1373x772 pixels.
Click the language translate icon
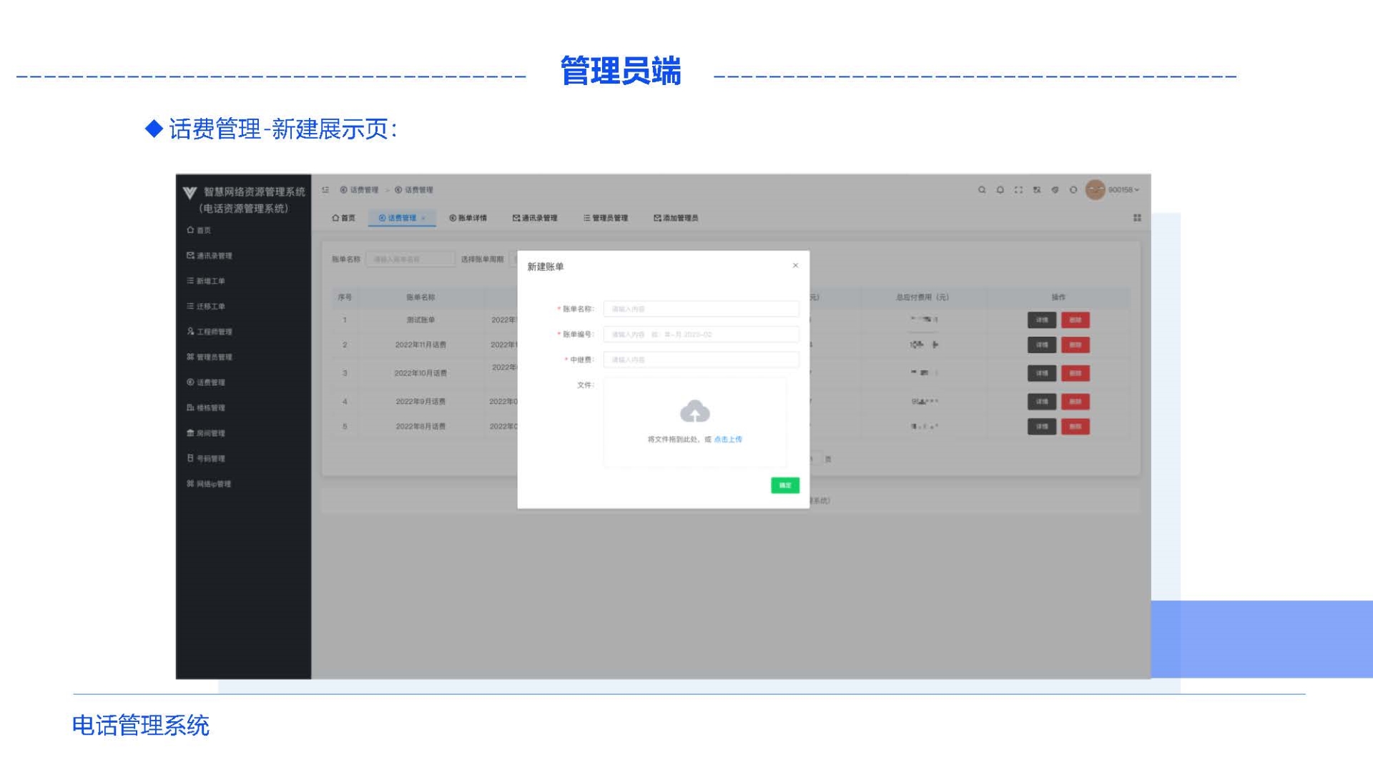[x=1036, y=190]
